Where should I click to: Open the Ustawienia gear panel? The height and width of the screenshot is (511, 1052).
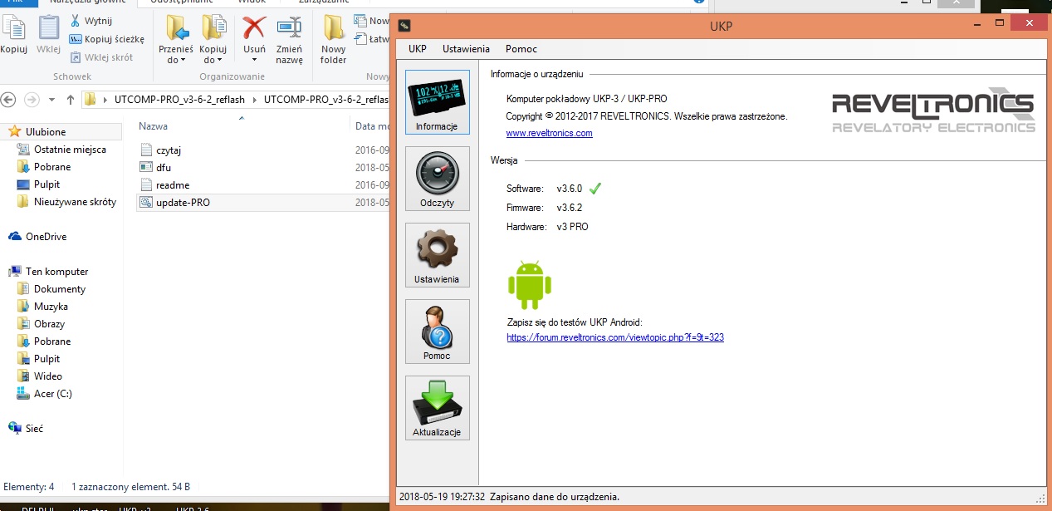(437, 255)
